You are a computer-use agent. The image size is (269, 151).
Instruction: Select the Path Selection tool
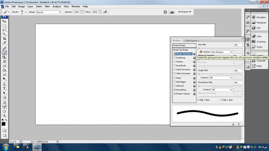4,93
